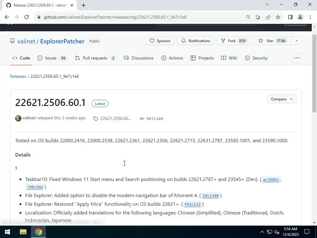
Task: Fork the repository with the Fork button
Action: pyautogui.click(x=234, y=41)
